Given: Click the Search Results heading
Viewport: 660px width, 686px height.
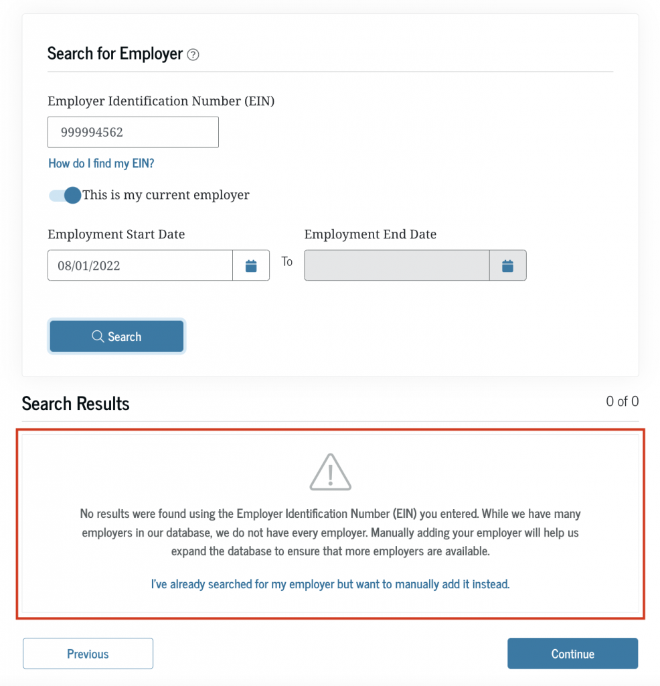Looking at the screenshot, I should coord(76,404).
